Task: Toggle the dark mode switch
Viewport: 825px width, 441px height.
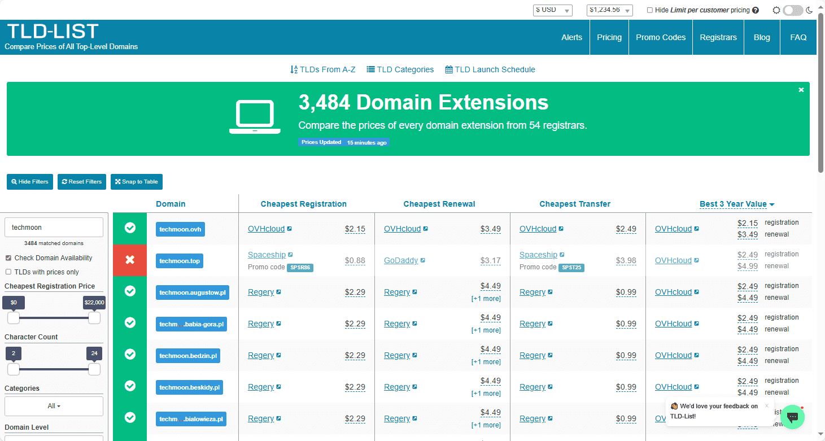Action: coord(793,10)
